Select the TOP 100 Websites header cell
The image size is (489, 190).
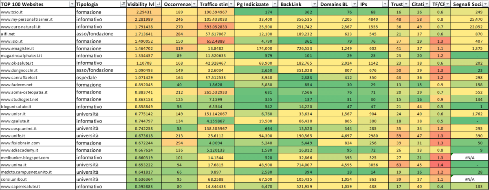click(x=37, y=4)
